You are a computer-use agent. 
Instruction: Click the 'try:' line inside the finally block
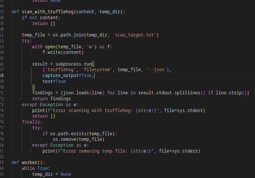37,128
